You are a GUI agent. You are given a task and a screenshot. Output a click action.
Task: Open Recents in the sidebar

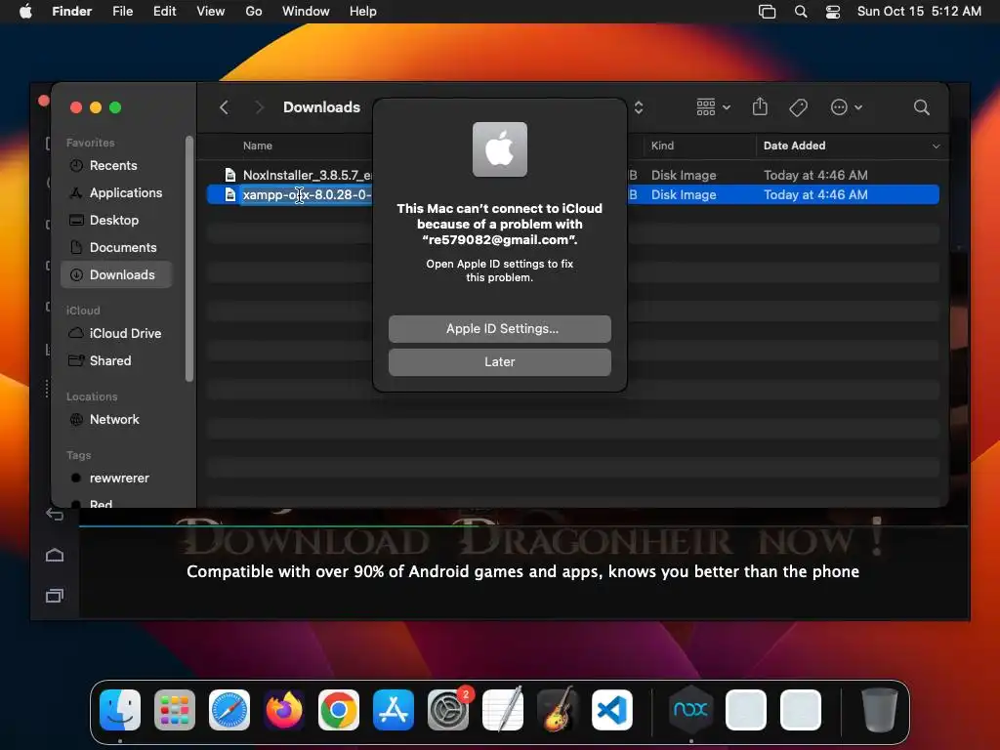coord(117,165)
